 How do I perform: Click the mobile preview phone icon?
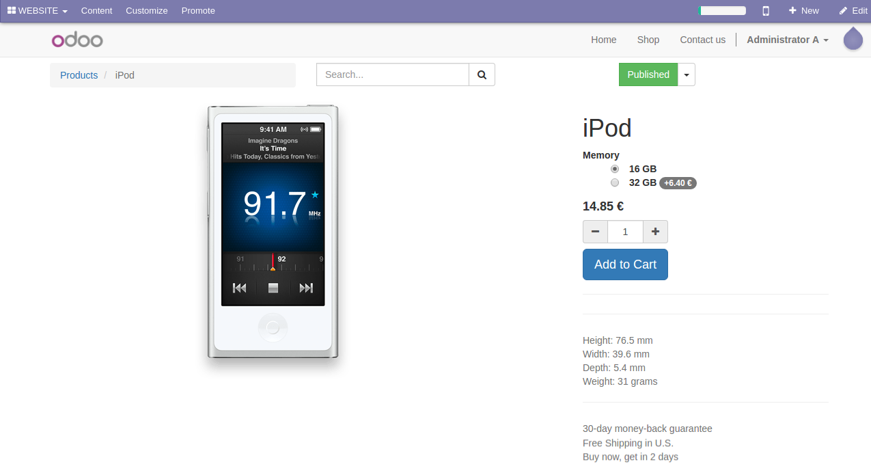[766, 11]
